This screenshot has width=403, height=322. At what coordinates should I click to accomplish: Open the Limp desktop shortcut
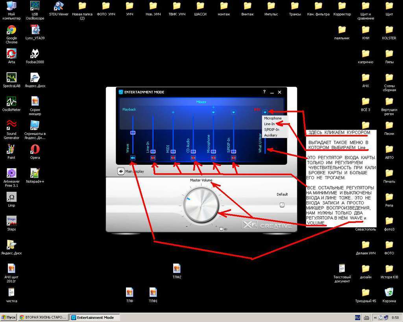point(11,199)
